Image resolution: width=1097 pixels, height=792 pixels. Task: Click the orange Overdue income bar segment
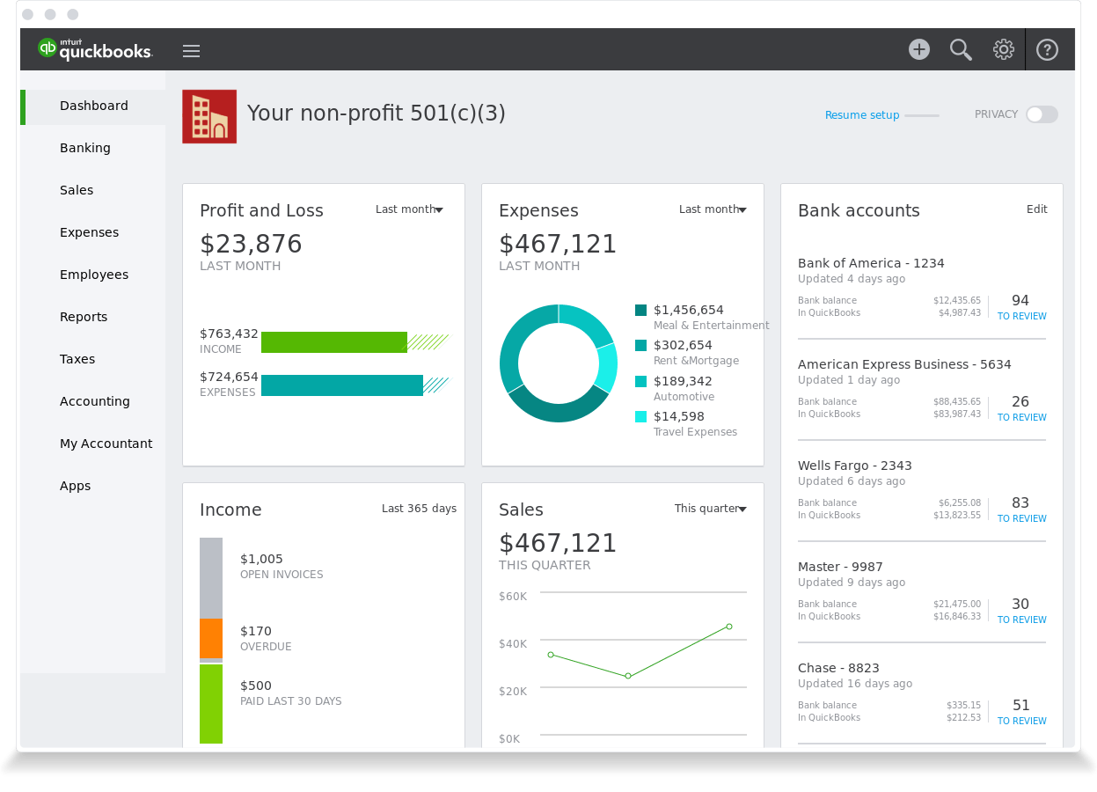click(x=211, y=638)
